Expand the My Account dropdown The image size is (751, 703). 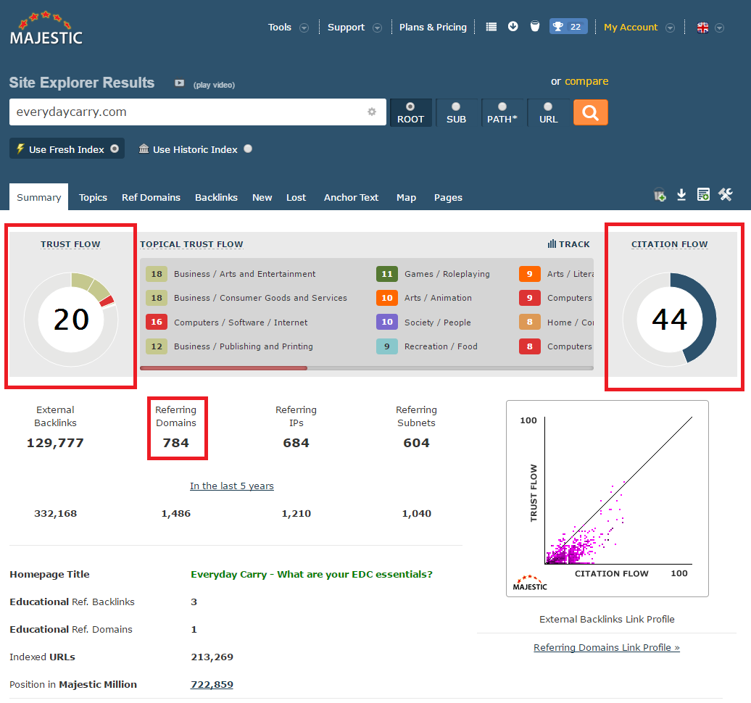coord(638,28)
